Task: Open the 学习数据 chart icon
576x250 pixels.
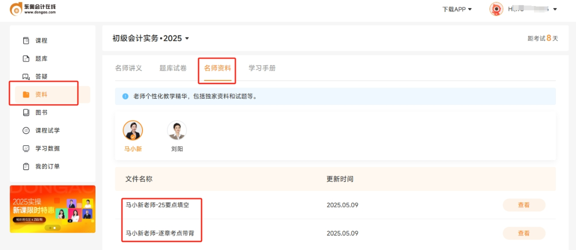Action: coord(26,148)
